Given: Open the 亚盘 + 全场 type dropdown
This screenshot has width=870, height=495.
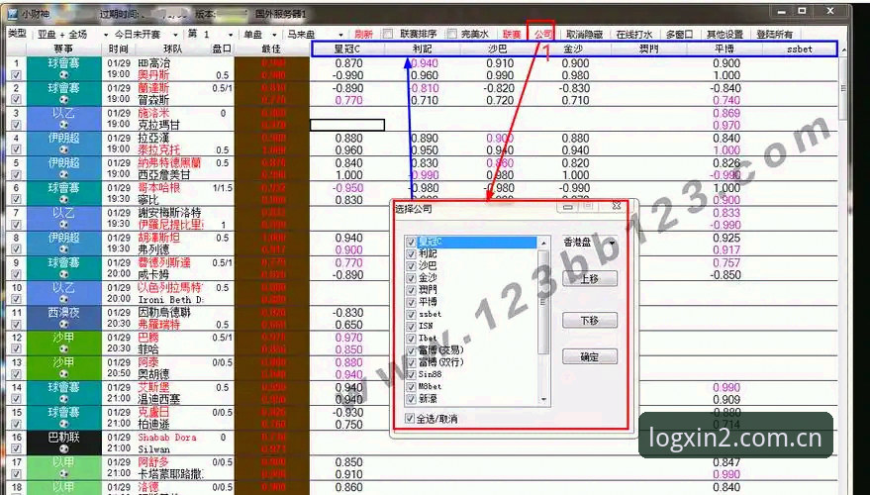Looking at the screenshot, I should (x=106, y=35).
